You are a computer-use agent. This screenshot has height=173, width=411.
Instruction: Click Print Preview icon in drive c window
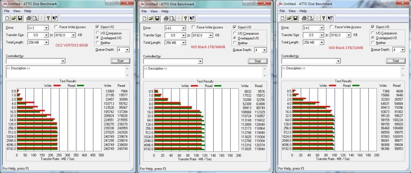(35, 18)
